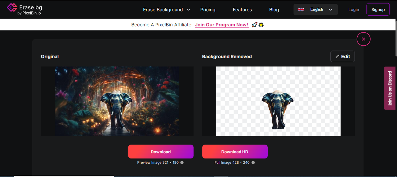Screen dimensions: 397x177
Task: Click the info icon beside Full Image size
Action: point(253,162)
